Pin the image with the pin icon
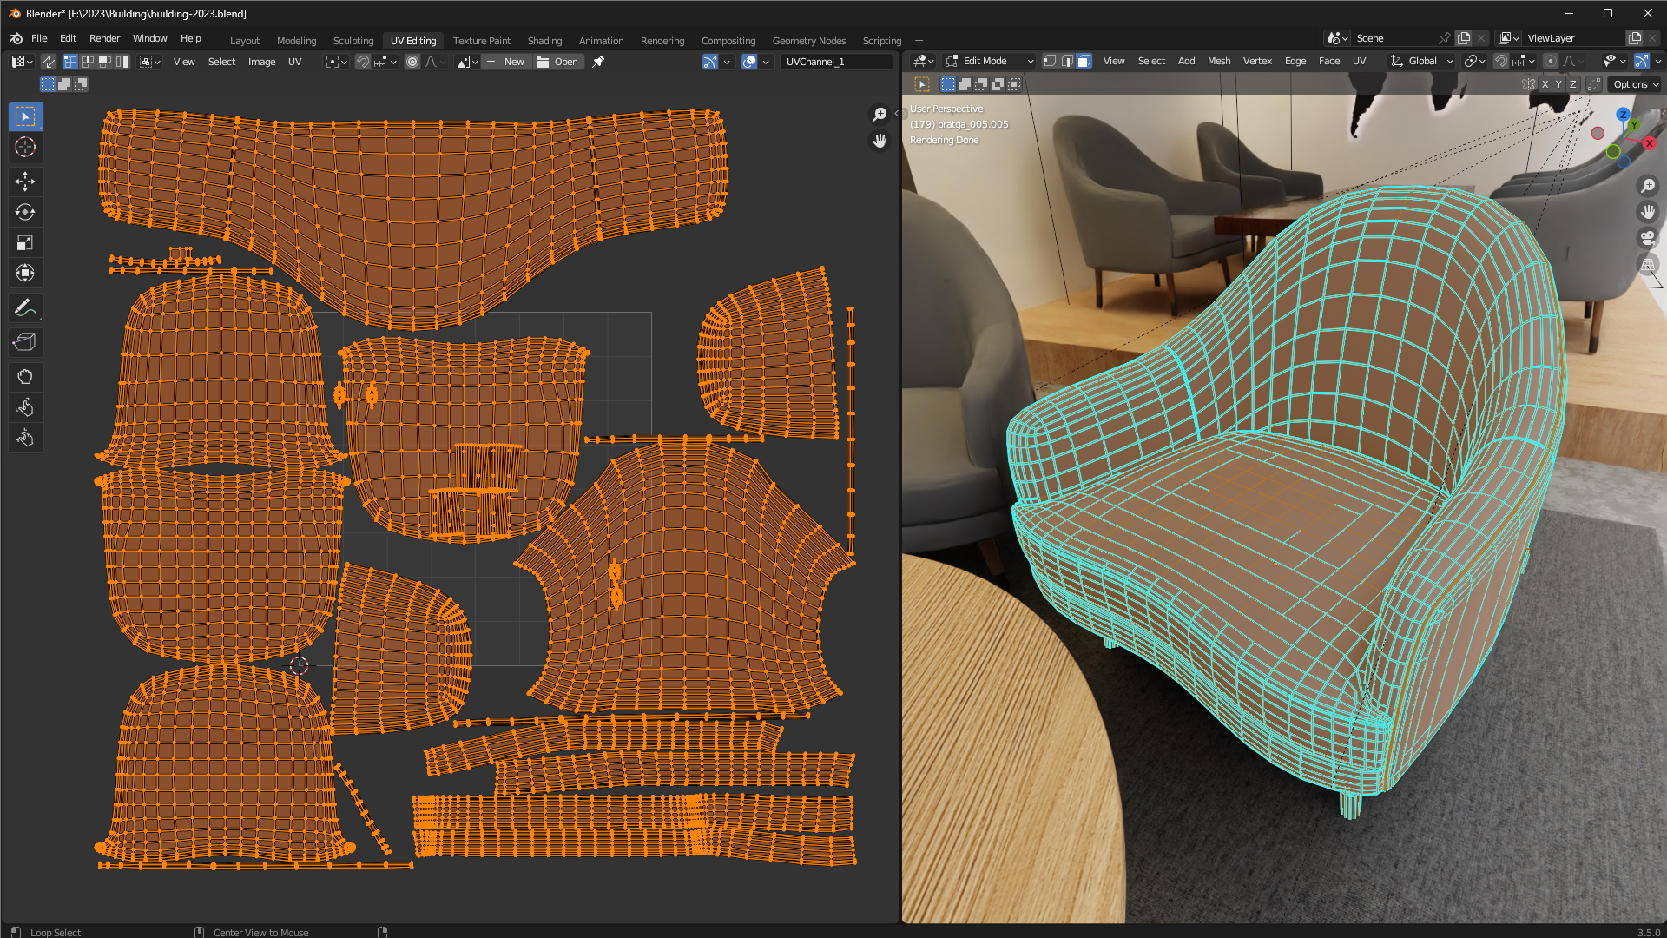1667x938 pixels. pyautogui.click(x=598, y=62)
